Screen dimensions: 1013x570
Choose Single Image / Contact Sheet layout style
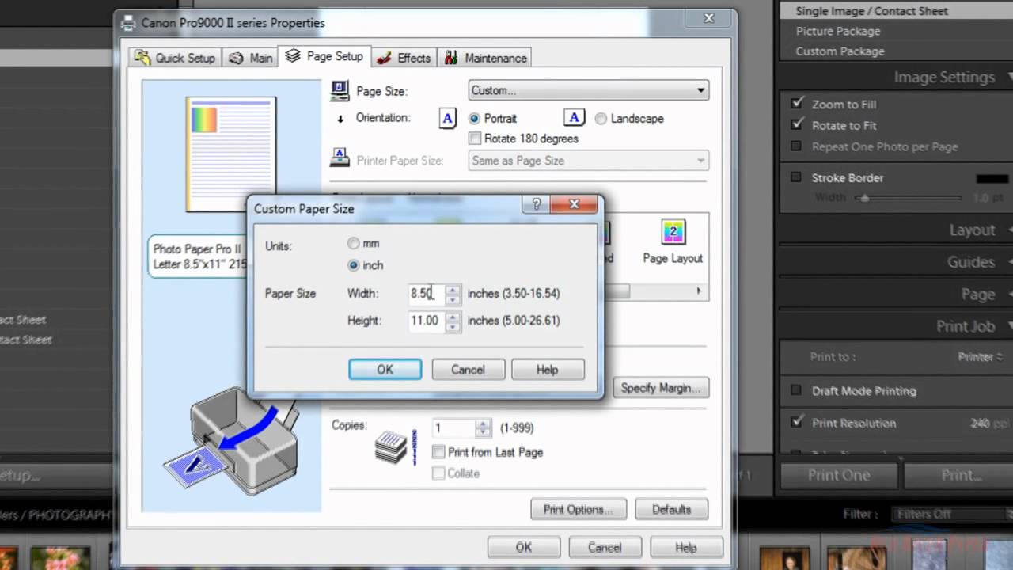(x=871, y=11)
